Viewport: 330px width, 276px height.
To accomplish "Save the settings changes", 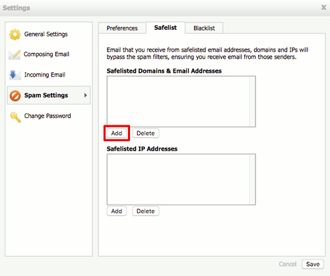I will click(313, 264).
